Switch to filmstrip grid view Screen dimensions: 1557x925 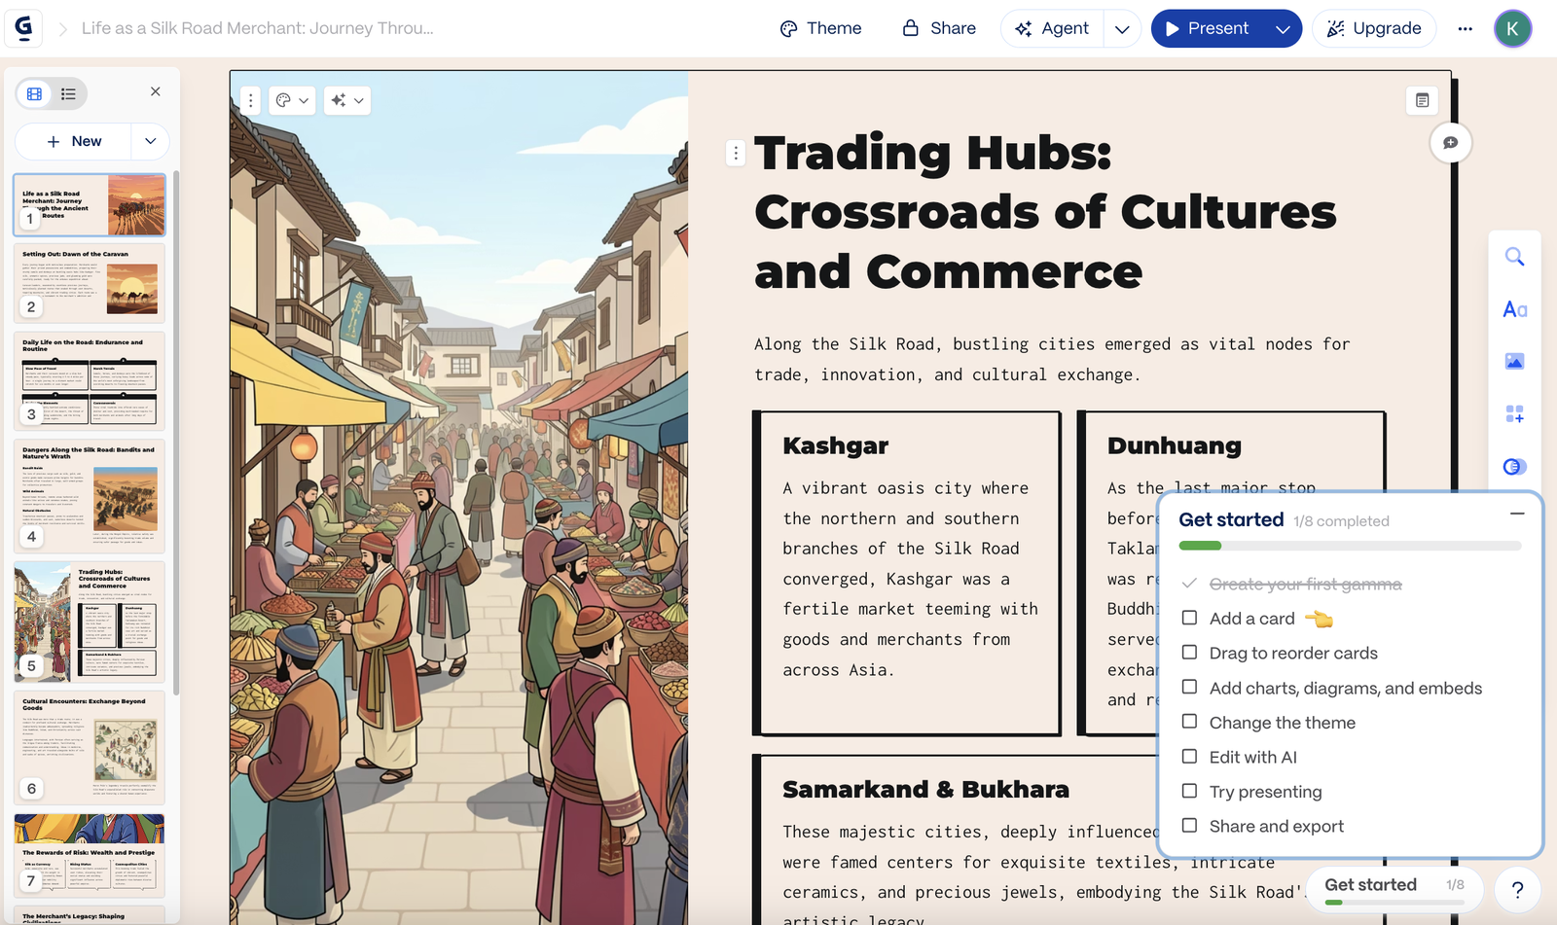35,94
